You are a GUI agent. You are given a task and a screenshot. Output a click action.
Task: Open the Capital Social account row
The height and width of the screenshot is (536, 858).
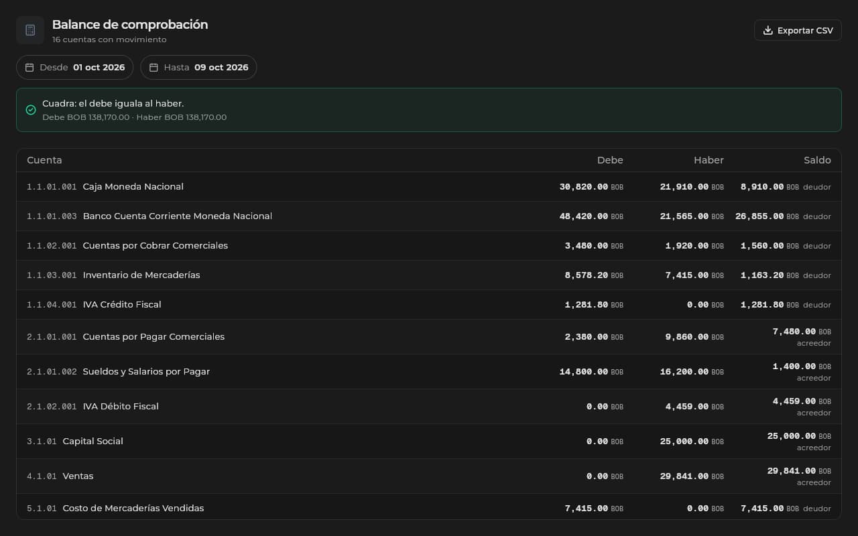point(429,442)
